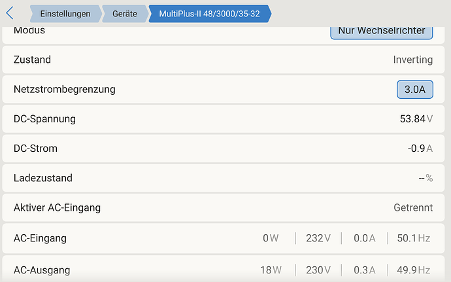Click the -0.9 A current value

click(420, 149)
